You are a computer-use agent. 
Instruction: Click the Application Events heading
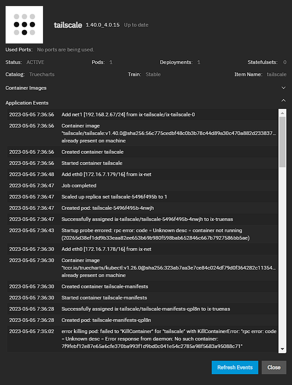[27, 103]
